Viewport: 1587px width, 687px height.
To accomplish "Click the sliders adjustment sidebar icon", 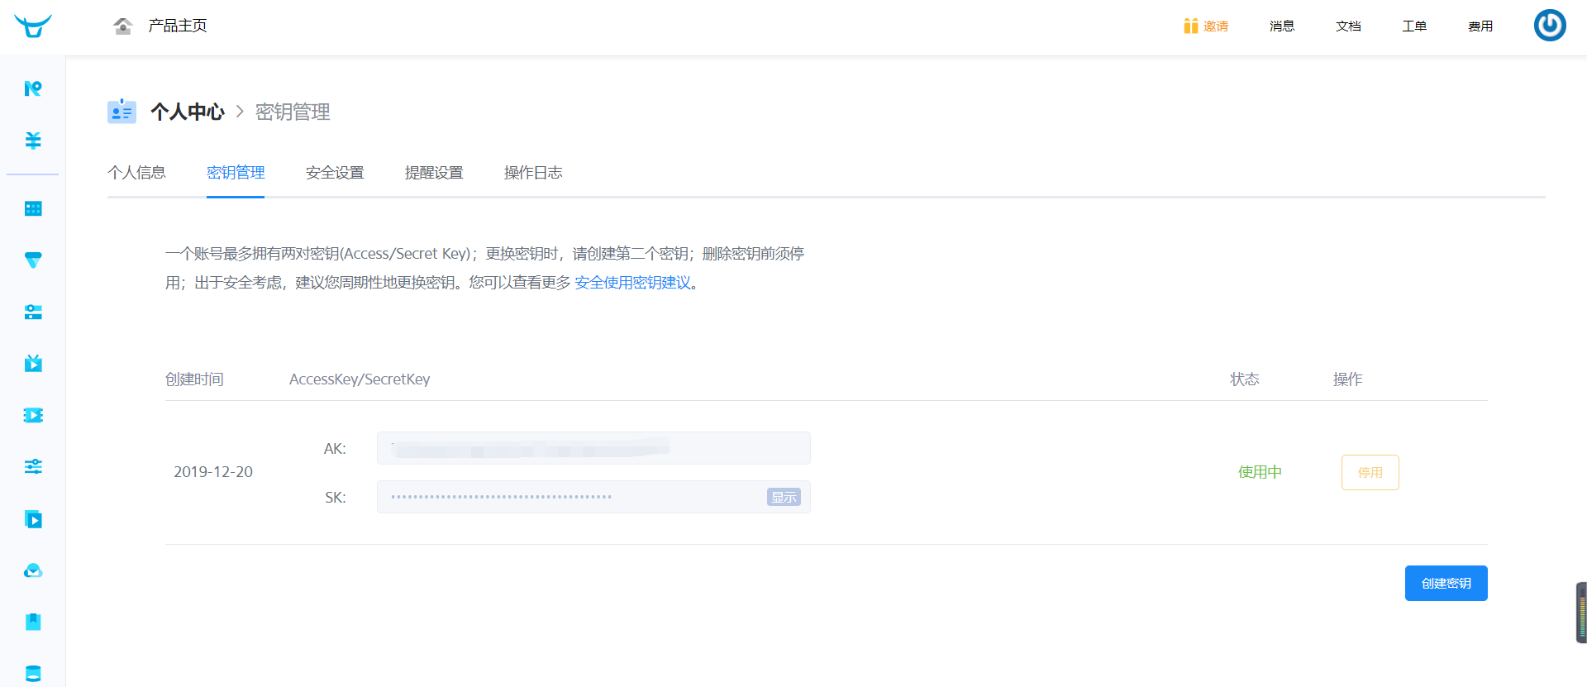I will click(x=33, y=466).
